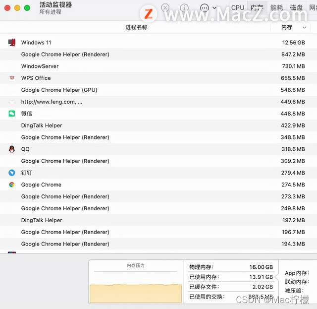Click the 已使用内存 13.91 GB entry
Viewport: 317px width, 309px height.
231,277
